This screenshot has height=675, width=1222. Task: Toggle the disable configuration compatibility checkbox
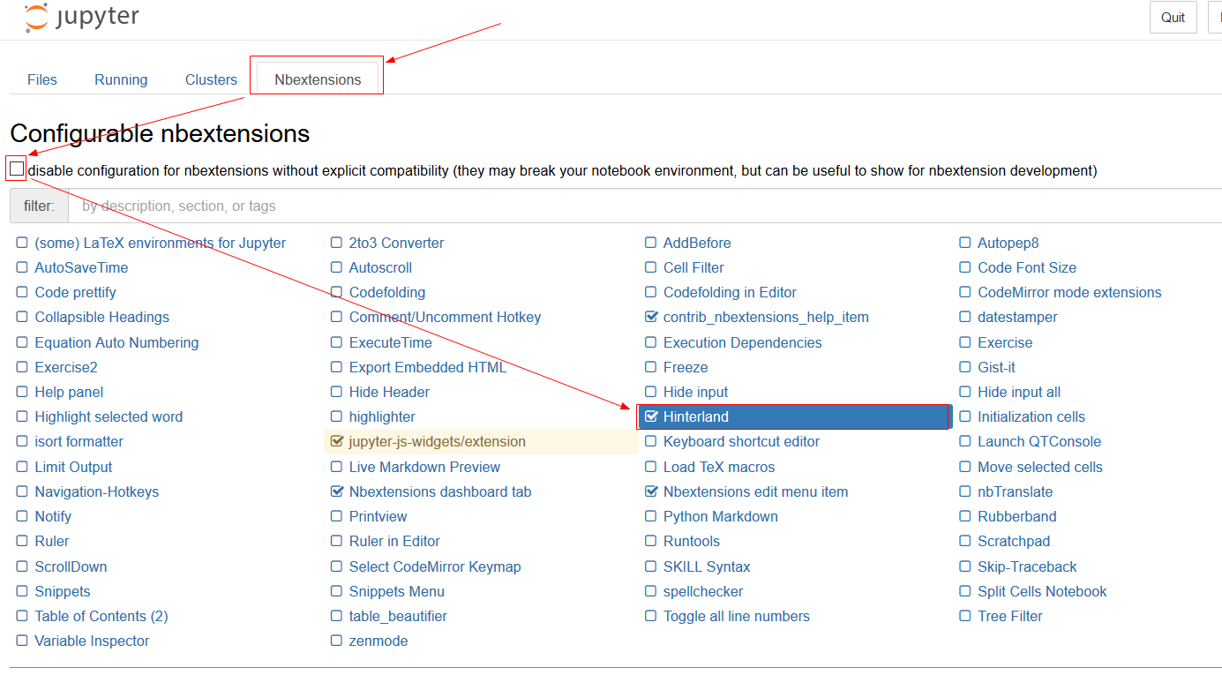pyautogui.click(x=17, y=169)
